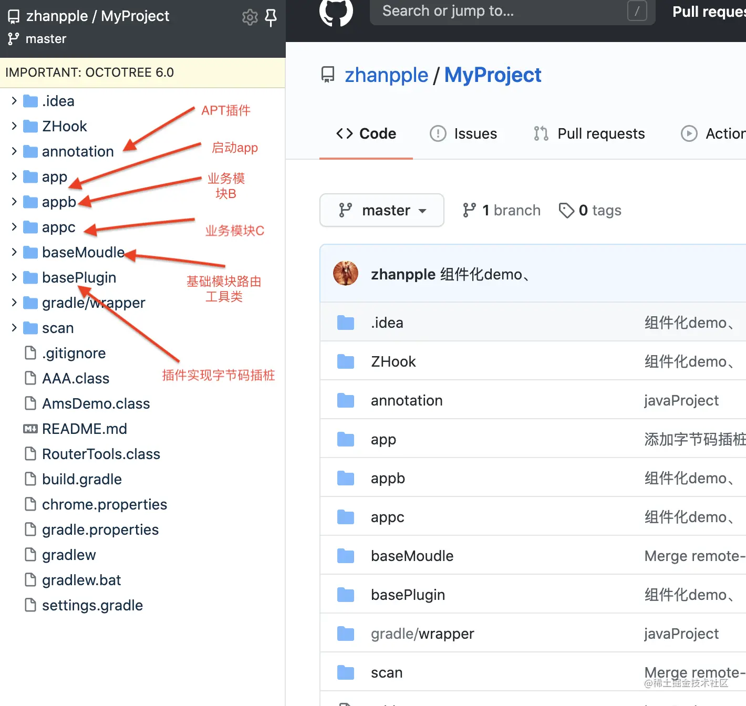Open baseMoudle folder in file list
The width and height of the screenshot is (746, 706).
(x=412, y=556)
